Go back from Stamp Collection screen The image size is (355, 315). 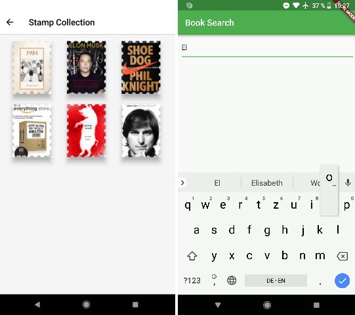(10, 22)
